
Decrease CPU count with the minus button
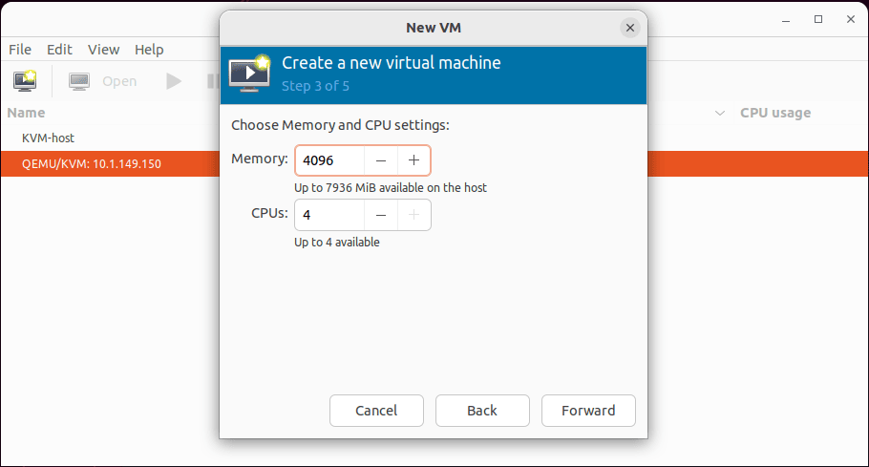tap(381, 215)
